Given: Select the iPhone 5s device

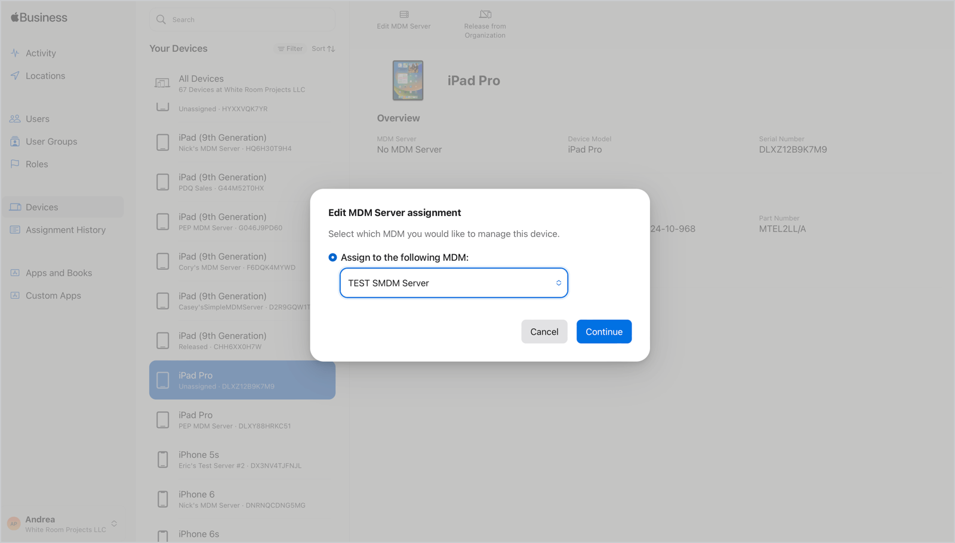Looking at the screenshot, I should pos(242,459).
